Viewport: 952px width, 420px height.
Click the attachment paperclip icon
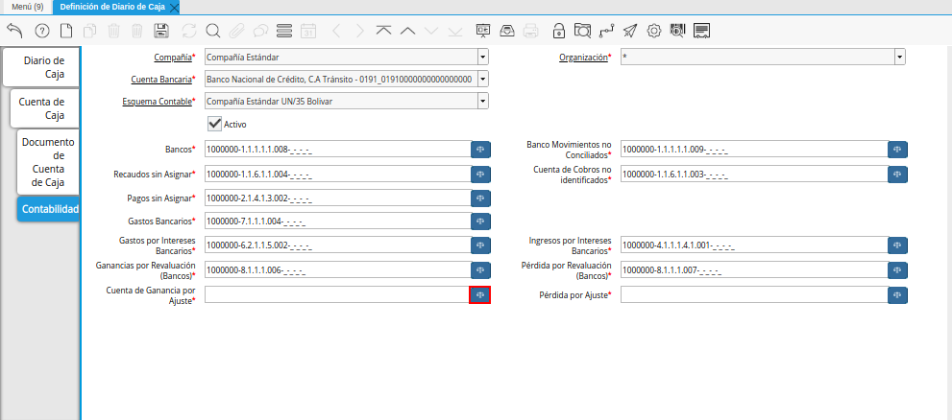coord(236,31)
